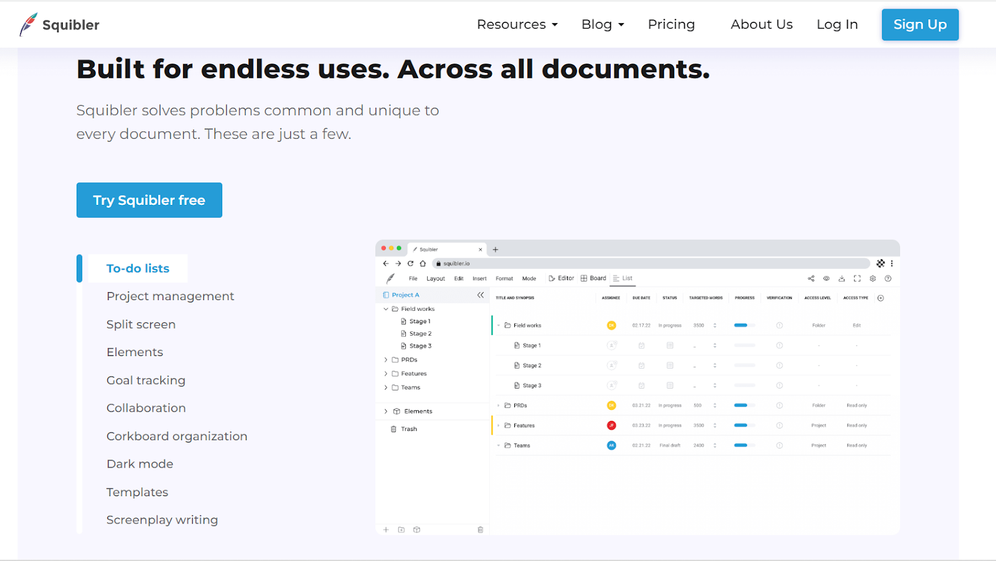Add a column with the circled plus icon
Screen dimensions: 996x561
(x=881, y=298)
